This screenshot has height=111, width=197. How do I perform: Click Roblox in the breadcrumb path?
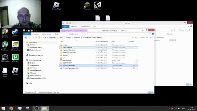pyautogui.click(x=68, y=38)
